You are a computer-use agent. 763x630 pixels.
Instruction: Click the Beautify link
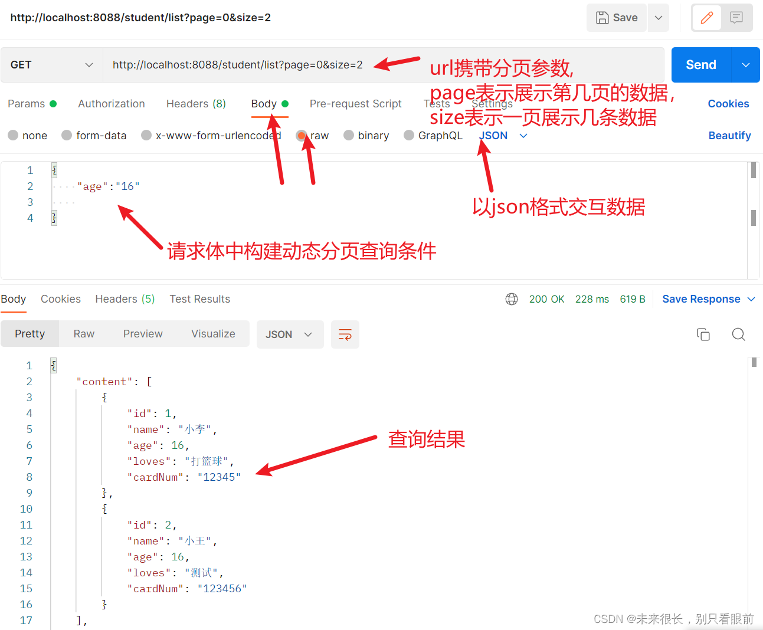tap(729, 135)
